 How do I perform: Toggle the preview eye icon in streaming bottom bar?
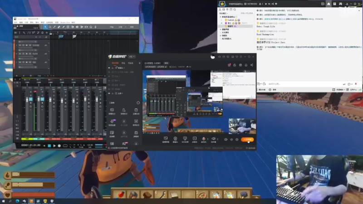point(231,140)
